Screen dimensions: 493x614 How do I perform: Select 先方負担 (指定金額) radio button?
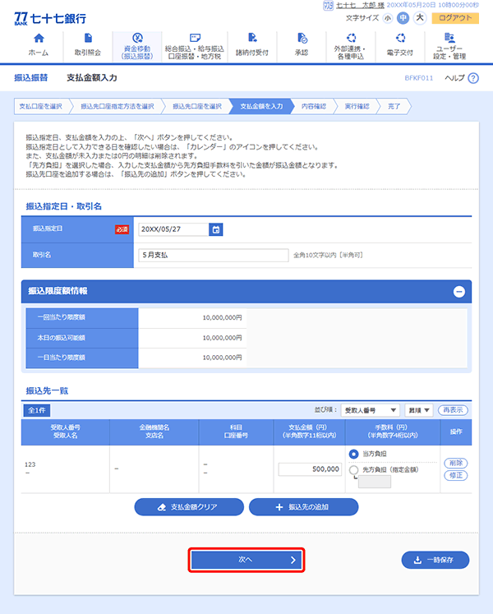pos(354,469)
